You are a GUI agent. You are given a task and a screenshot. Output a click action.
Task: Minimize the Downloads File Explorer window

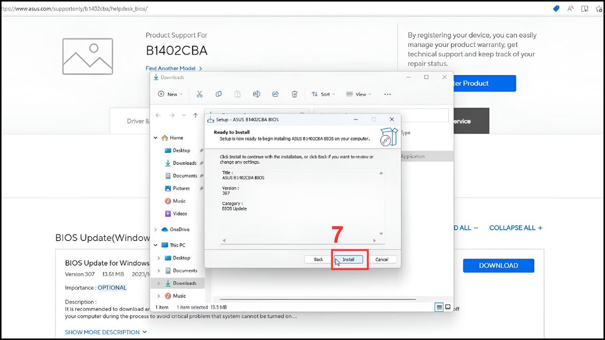(408, 77)
